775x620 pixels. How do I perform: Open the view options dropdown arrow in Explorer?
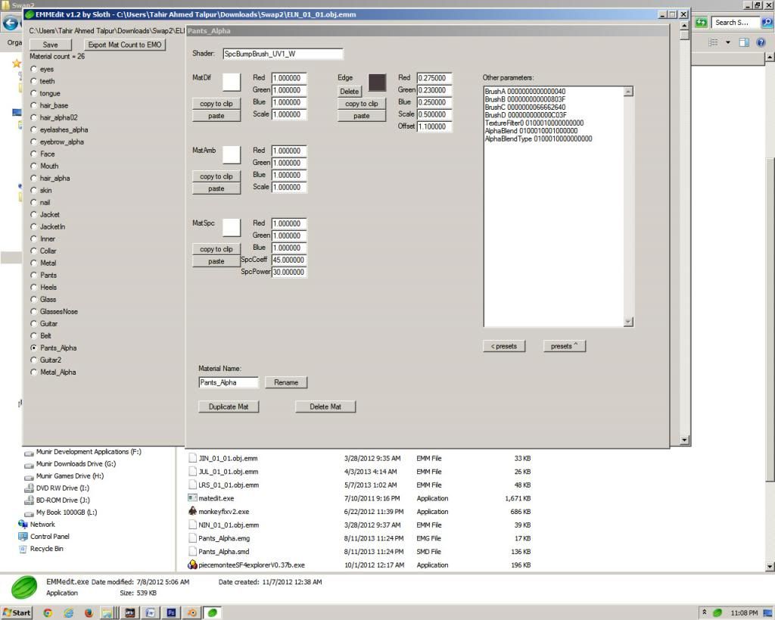[727, 42]
